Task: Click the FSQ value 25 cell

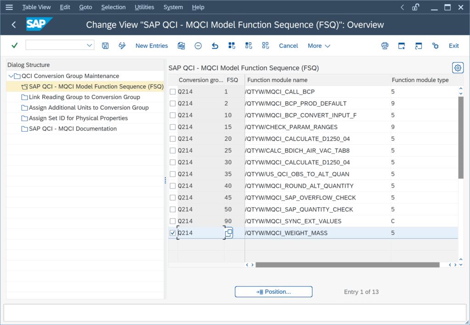Action: pos(235,150)
